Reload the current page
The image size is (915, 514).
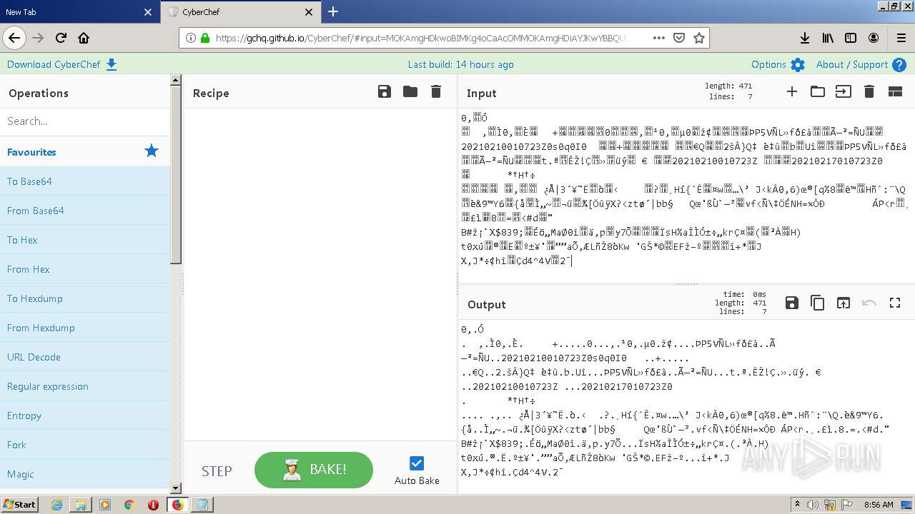coord(61,38)
